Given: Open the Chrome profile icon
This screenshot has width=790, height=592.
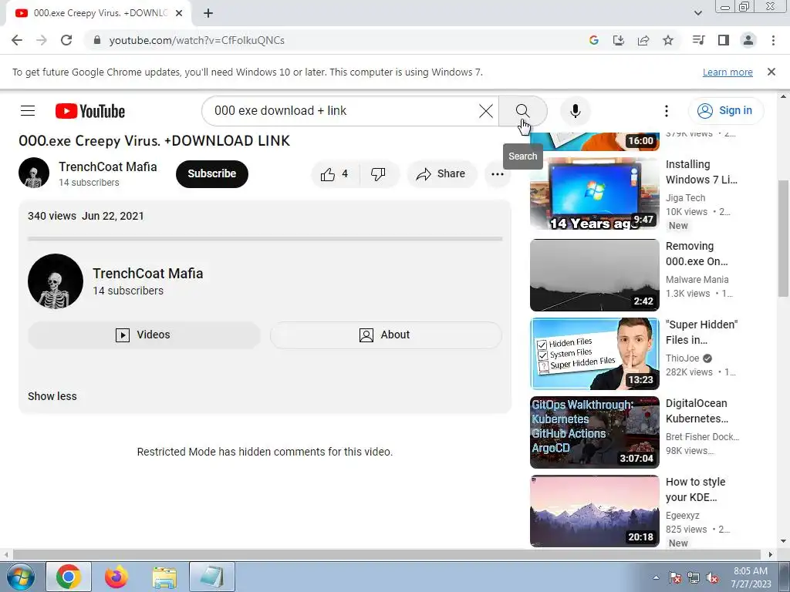Looking at the screenshot, I should pyautogui.click(x=748, y=40).
